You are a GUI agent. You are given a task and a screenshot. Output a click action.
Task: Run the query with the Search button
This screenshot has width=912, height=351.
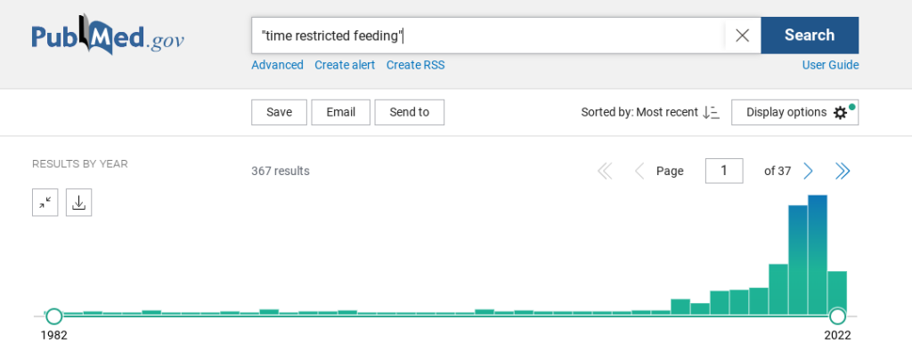tap(810, 36)
